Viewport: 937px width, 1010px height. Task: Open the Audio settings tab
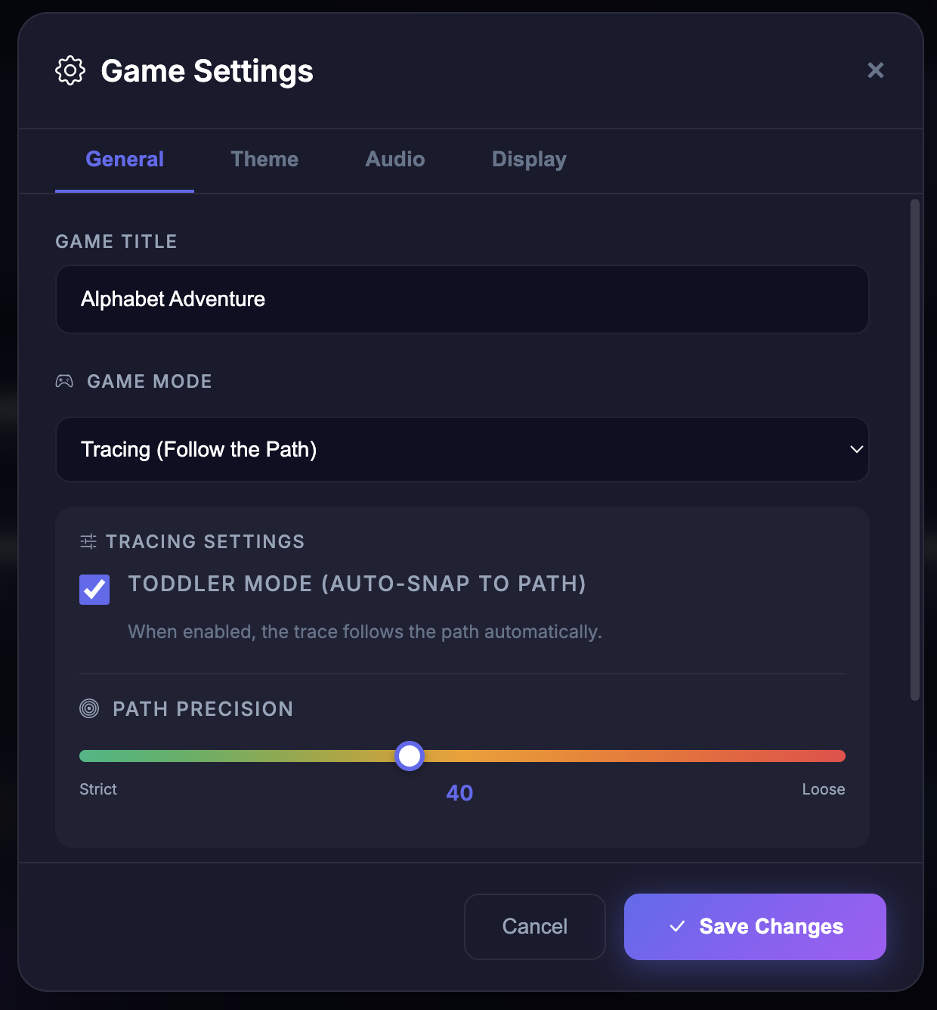[x=394, y=160]
